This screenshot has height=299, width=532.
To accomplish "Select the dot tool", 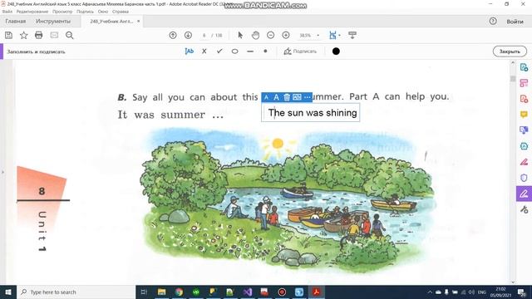I will pos(265,51).
